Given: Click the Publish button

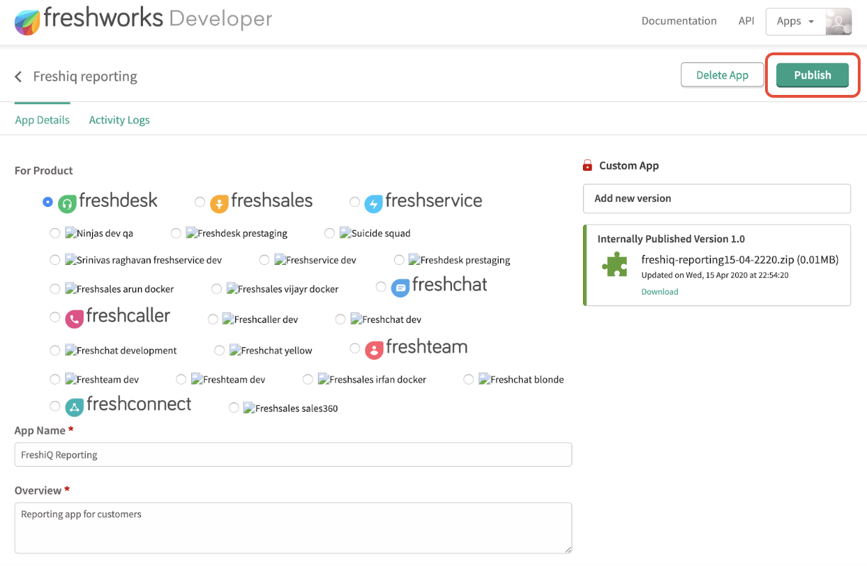Looking at the screenshot, I should tap(812, 75).
